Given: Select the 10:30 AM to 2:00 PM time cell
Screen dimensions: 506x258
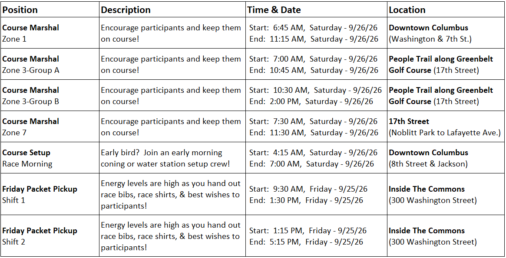Looking at the screenshot, I should 316,95.
